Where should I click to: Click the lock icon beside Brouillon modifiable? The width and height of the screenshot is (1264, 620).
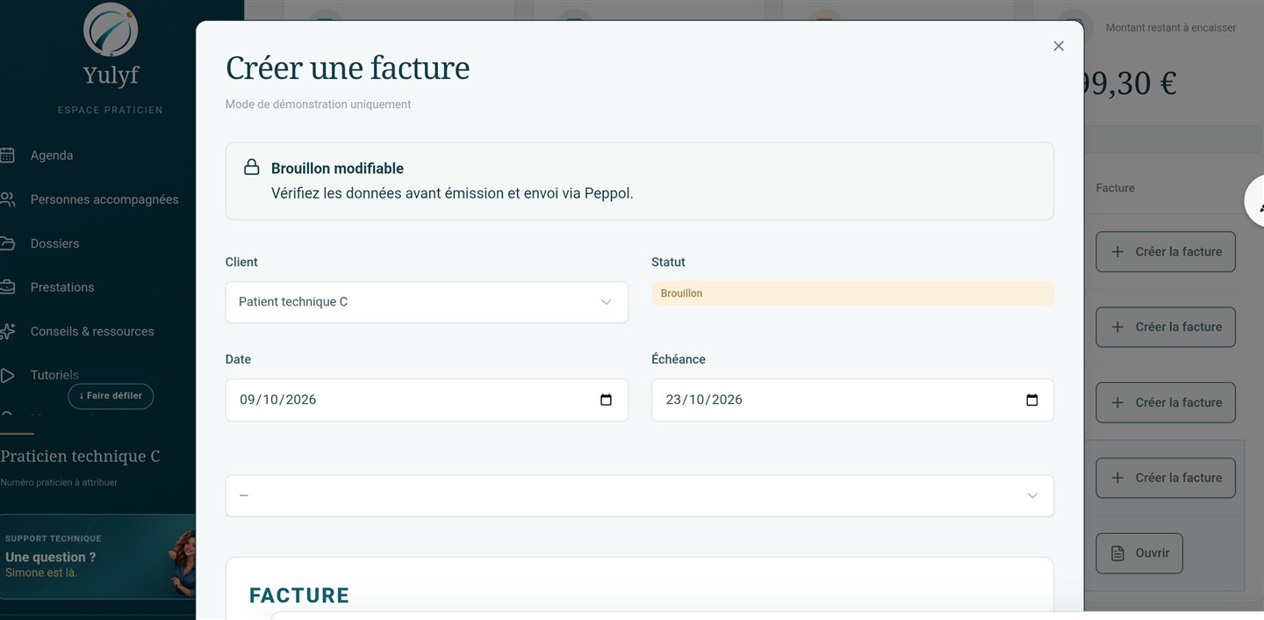click(x=252, y=167)
